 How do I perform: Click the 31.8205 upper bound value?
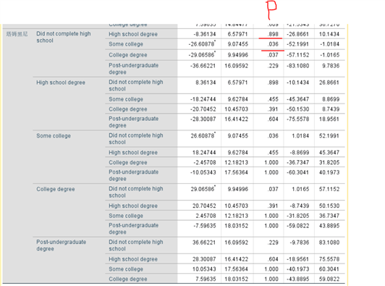329,162
